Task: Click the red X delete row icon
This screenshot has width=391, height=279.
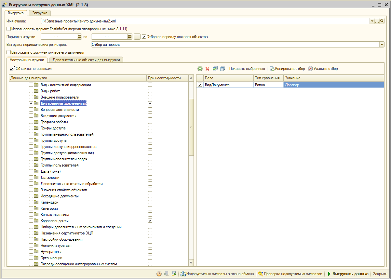Action: tap(207, 69)
